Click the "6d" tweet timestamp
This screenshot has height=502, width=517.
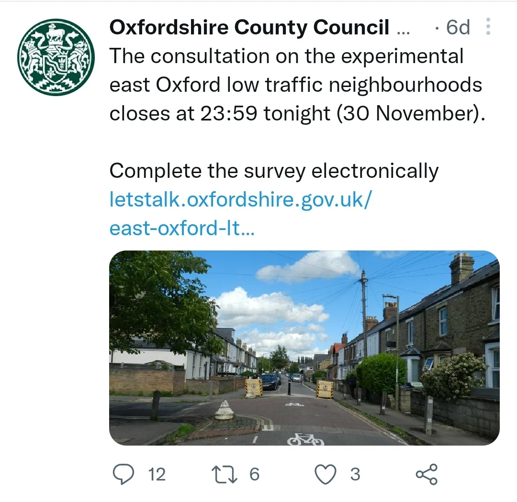click(457, 28)
